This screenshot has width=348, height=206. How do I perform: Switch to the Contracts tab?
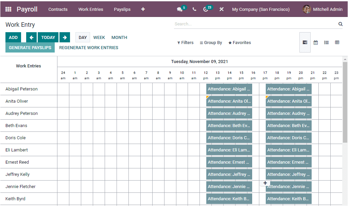[x=58, y=9]
